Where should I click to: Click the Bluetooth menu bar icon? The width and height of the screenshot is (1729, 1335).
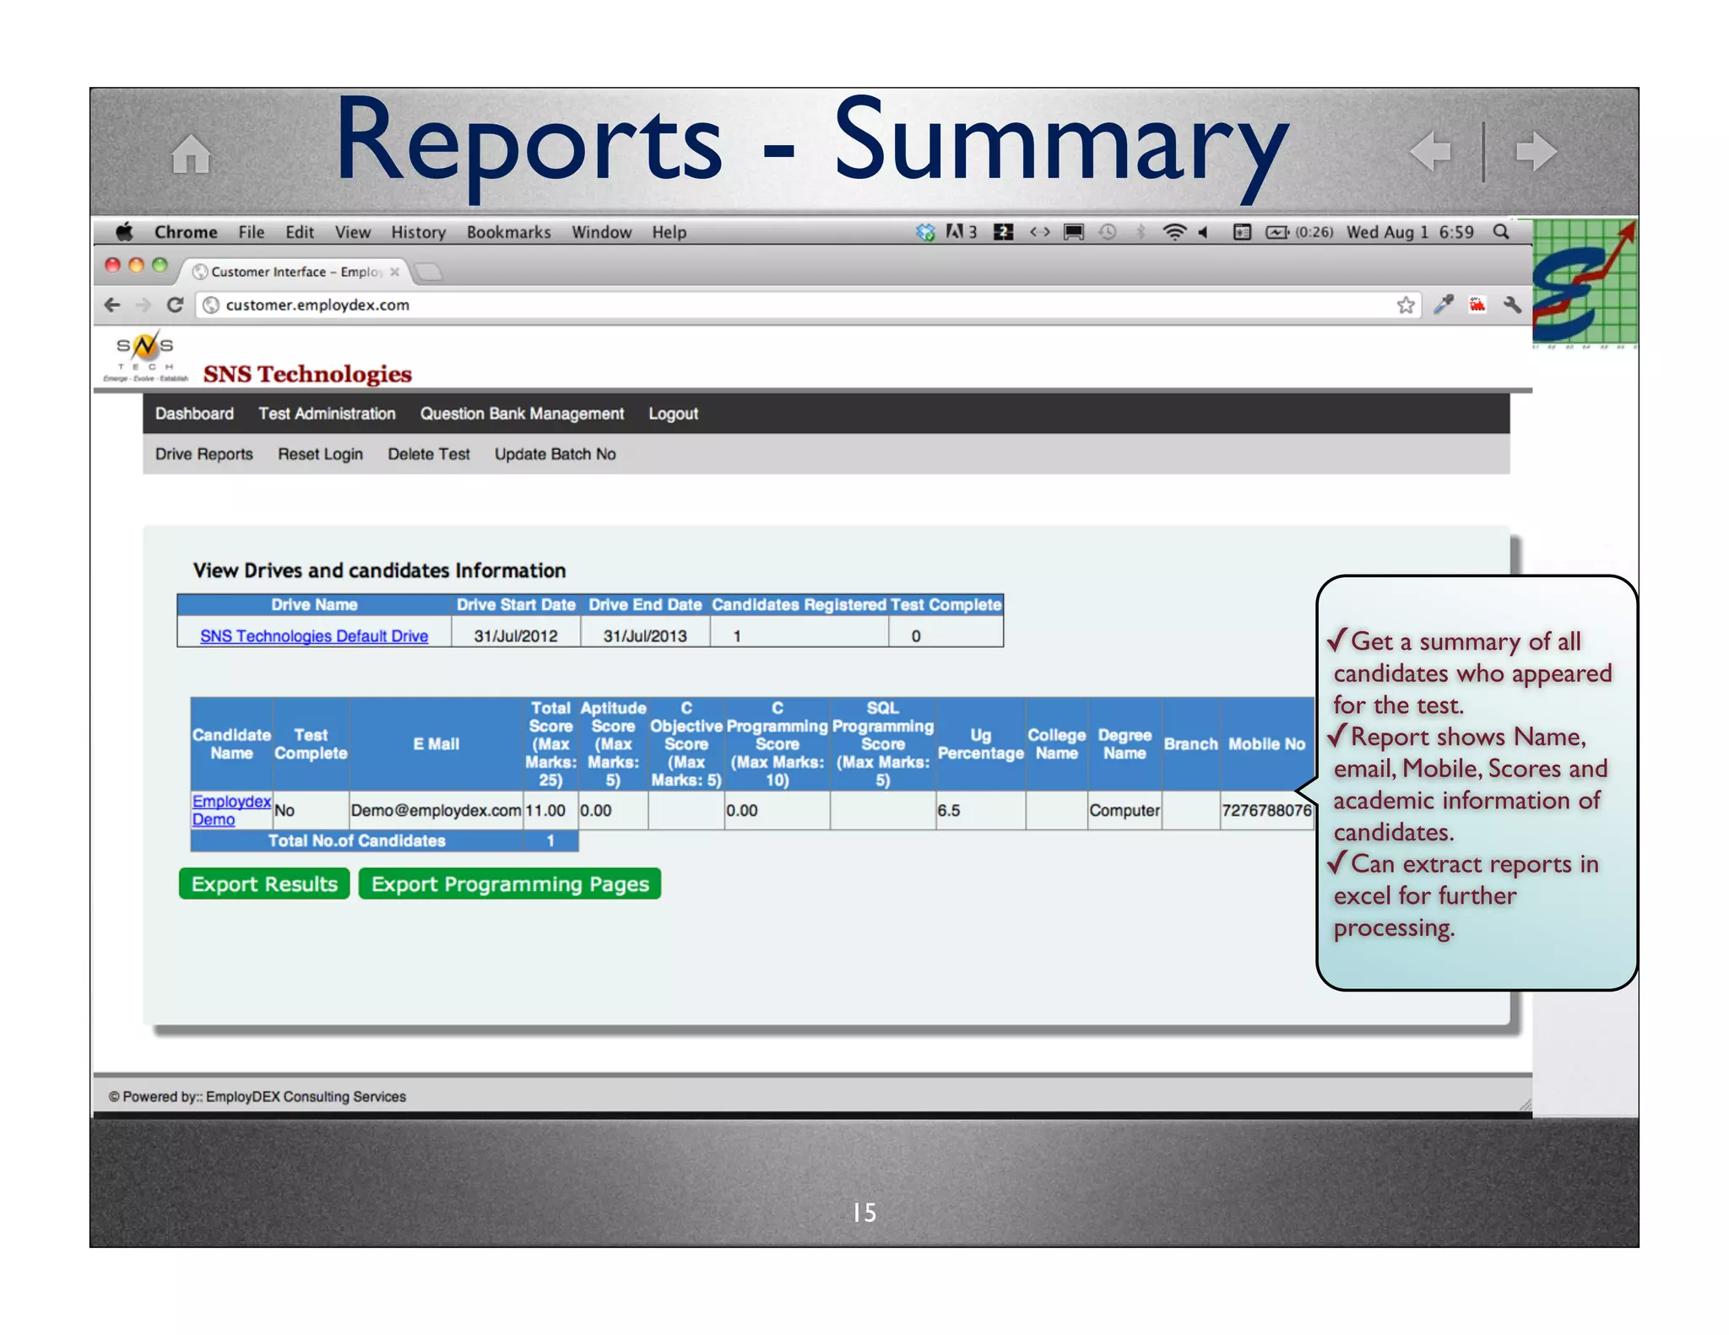point(1141,231)
